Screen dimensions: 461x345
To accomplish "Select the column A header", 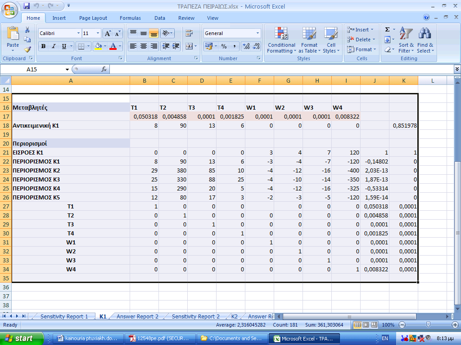I will (71, 81).
